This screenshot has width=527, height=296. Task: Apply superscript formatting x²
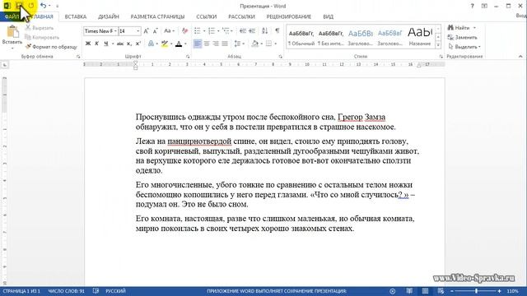(138, 44)
